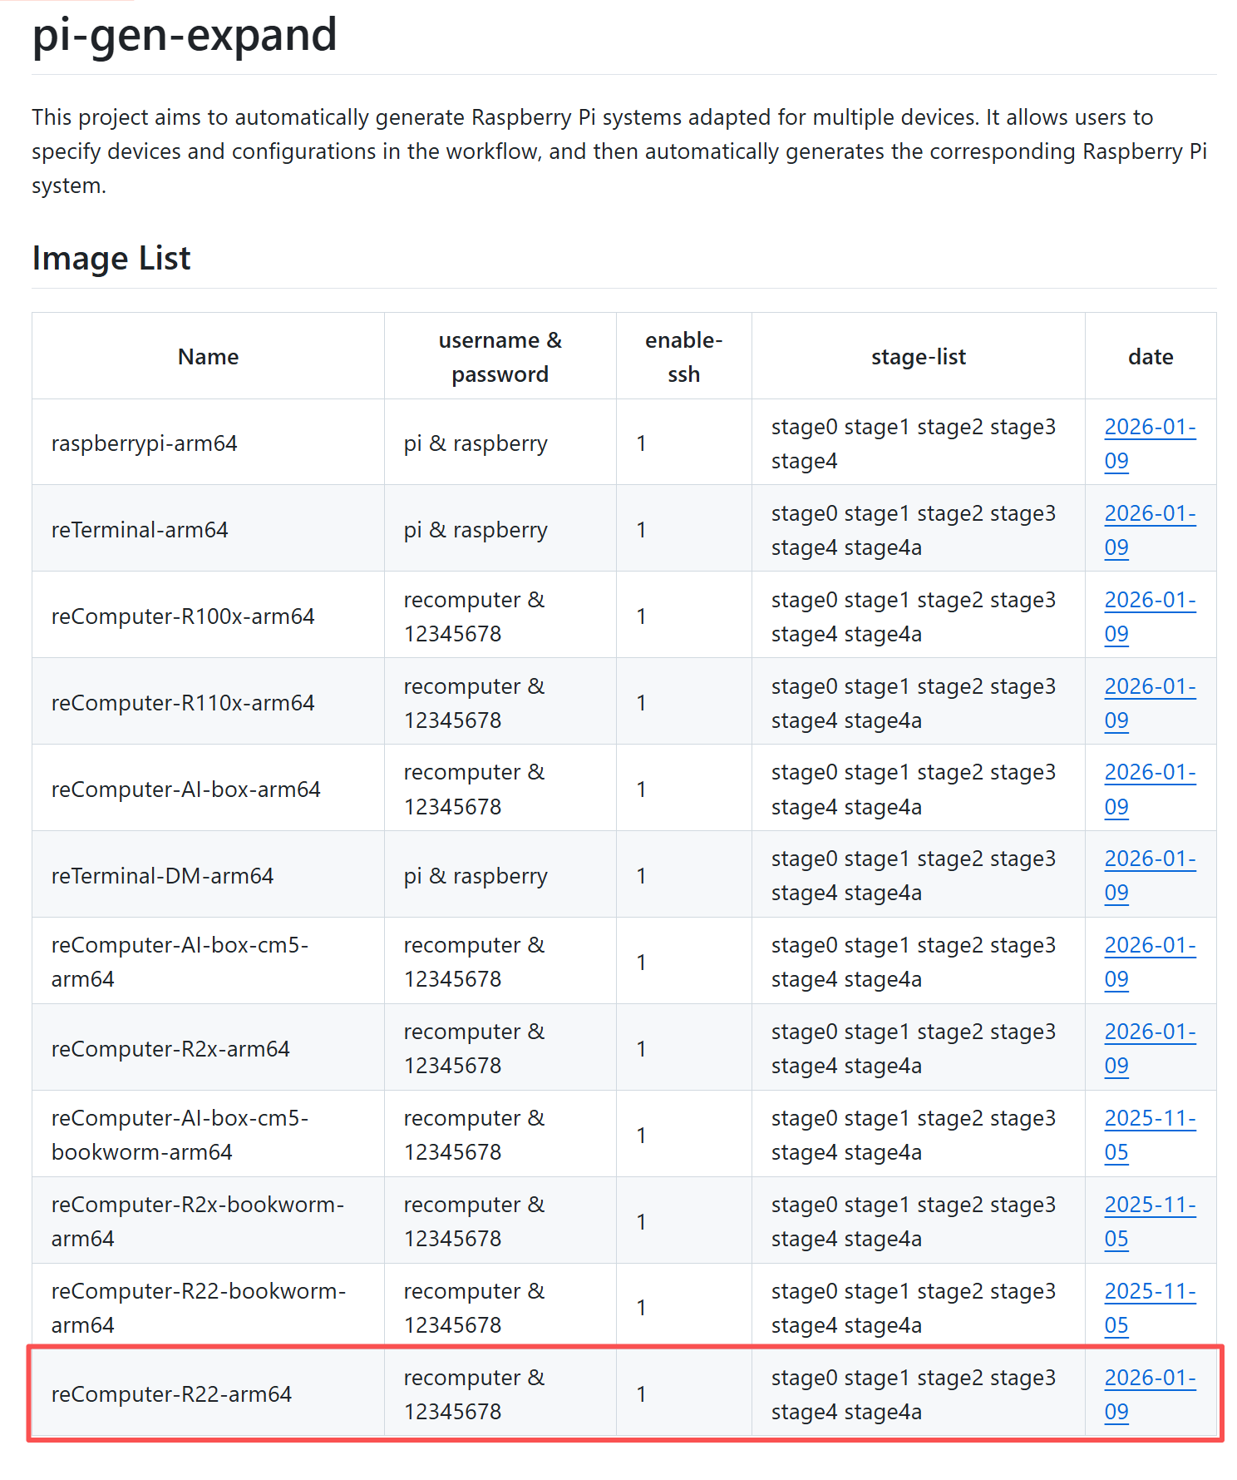Viewport: 1237px width, 1480px height.
Task: Click the reTerminal-DM-arm64 name cell
Action: coord(162,876)
